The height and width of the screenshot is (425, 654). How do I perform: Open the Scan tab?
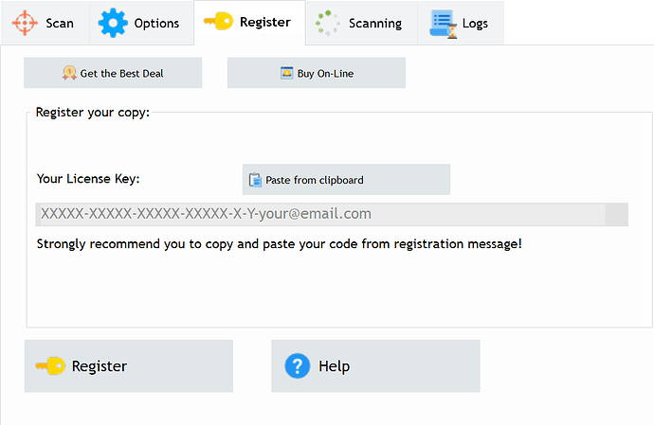[45, 23]
